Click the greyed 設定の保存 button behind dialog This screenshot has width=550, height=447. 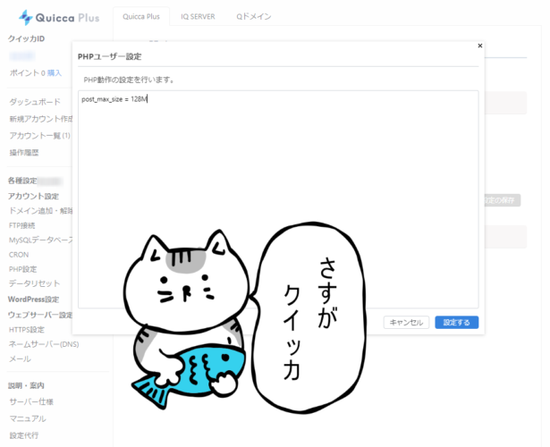click(x=503, y=200)
